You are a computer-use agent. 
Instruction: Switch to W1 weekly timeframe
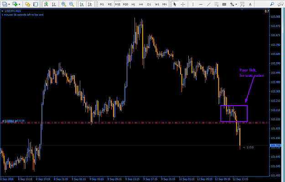pyautogui.click(x=157, y=4)
